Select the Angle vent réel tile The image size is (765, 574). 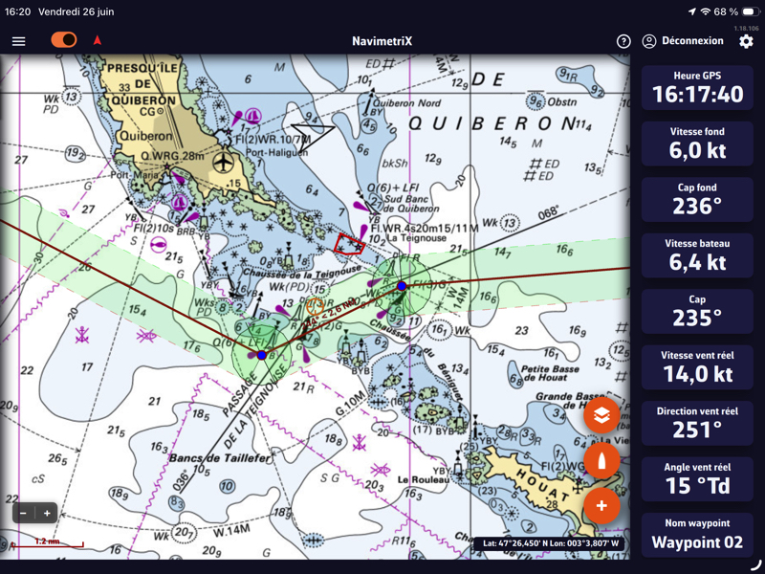tap(697, 479)
